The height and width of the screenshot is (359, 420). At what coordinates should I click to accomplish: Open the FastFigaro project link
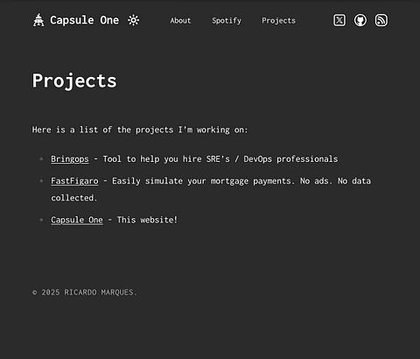74,181
